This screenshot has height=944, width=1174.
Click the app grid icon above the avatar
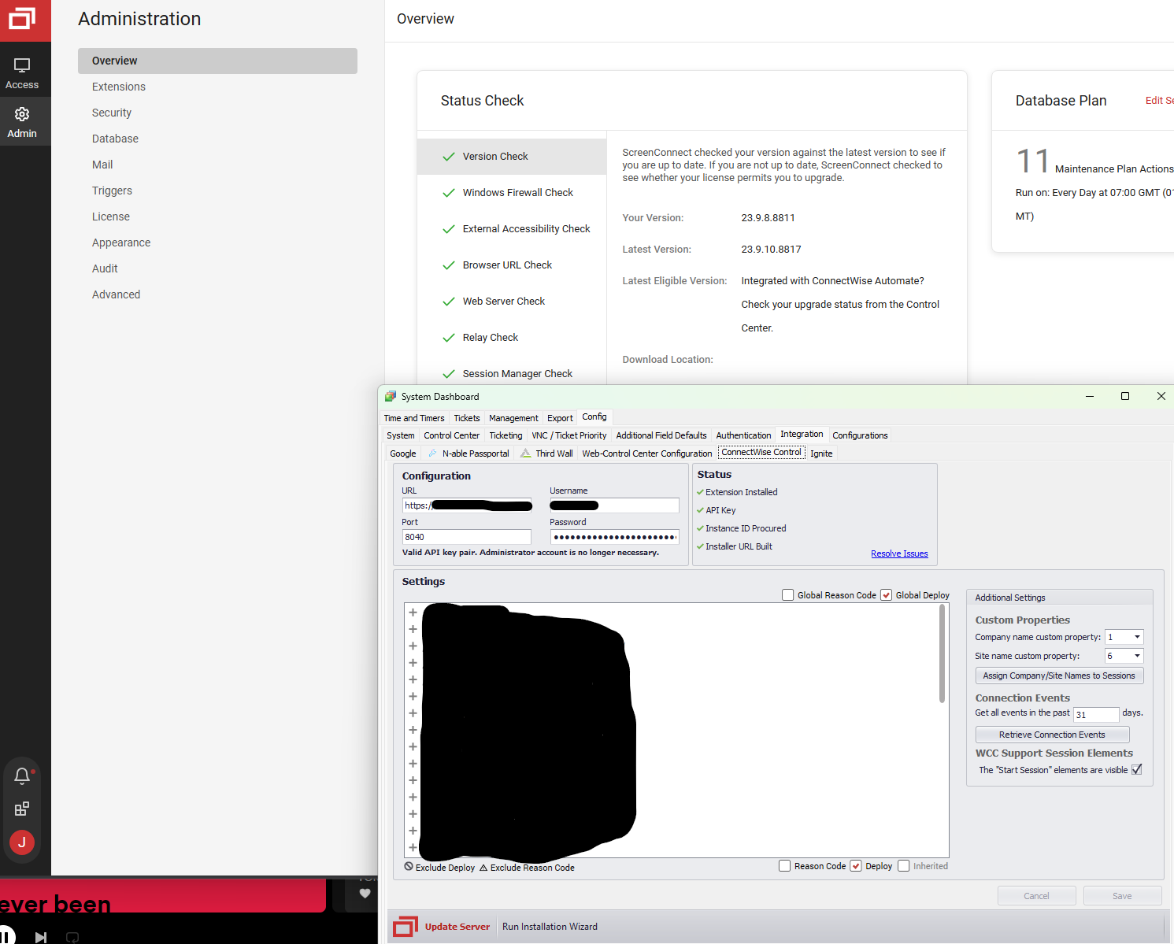[x=21, y=809]
